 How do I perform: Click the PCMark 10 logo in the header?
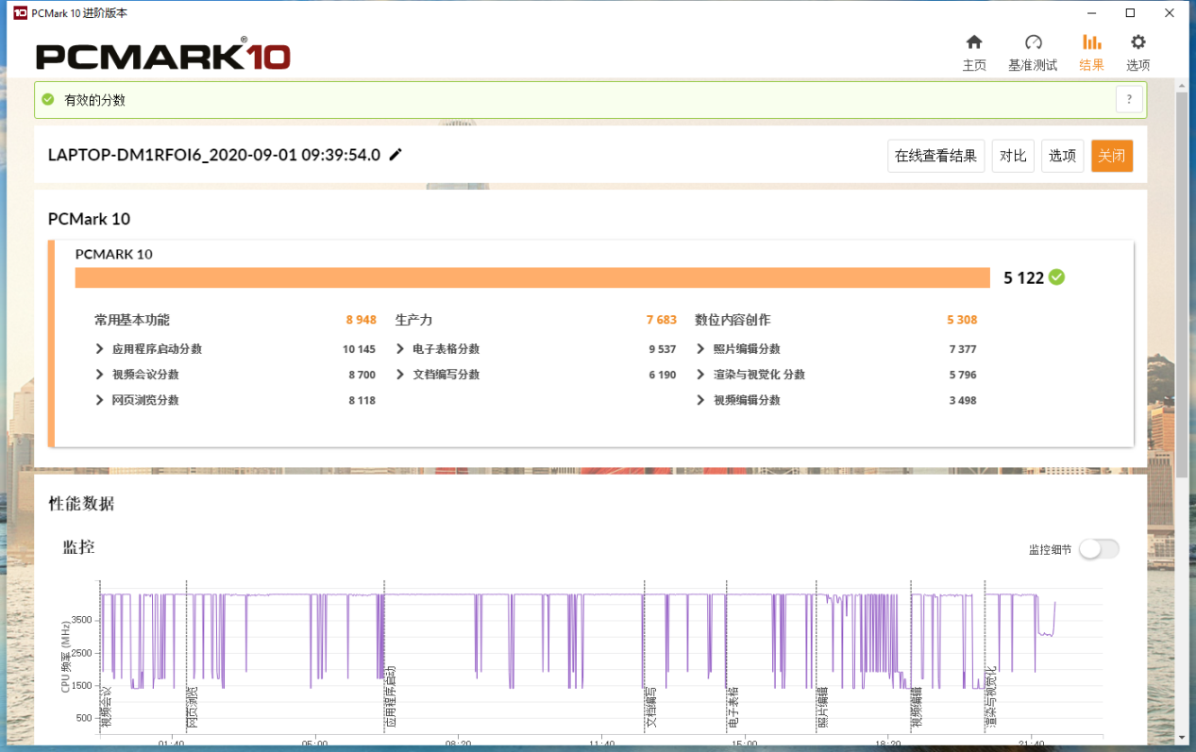pos(162,56)
